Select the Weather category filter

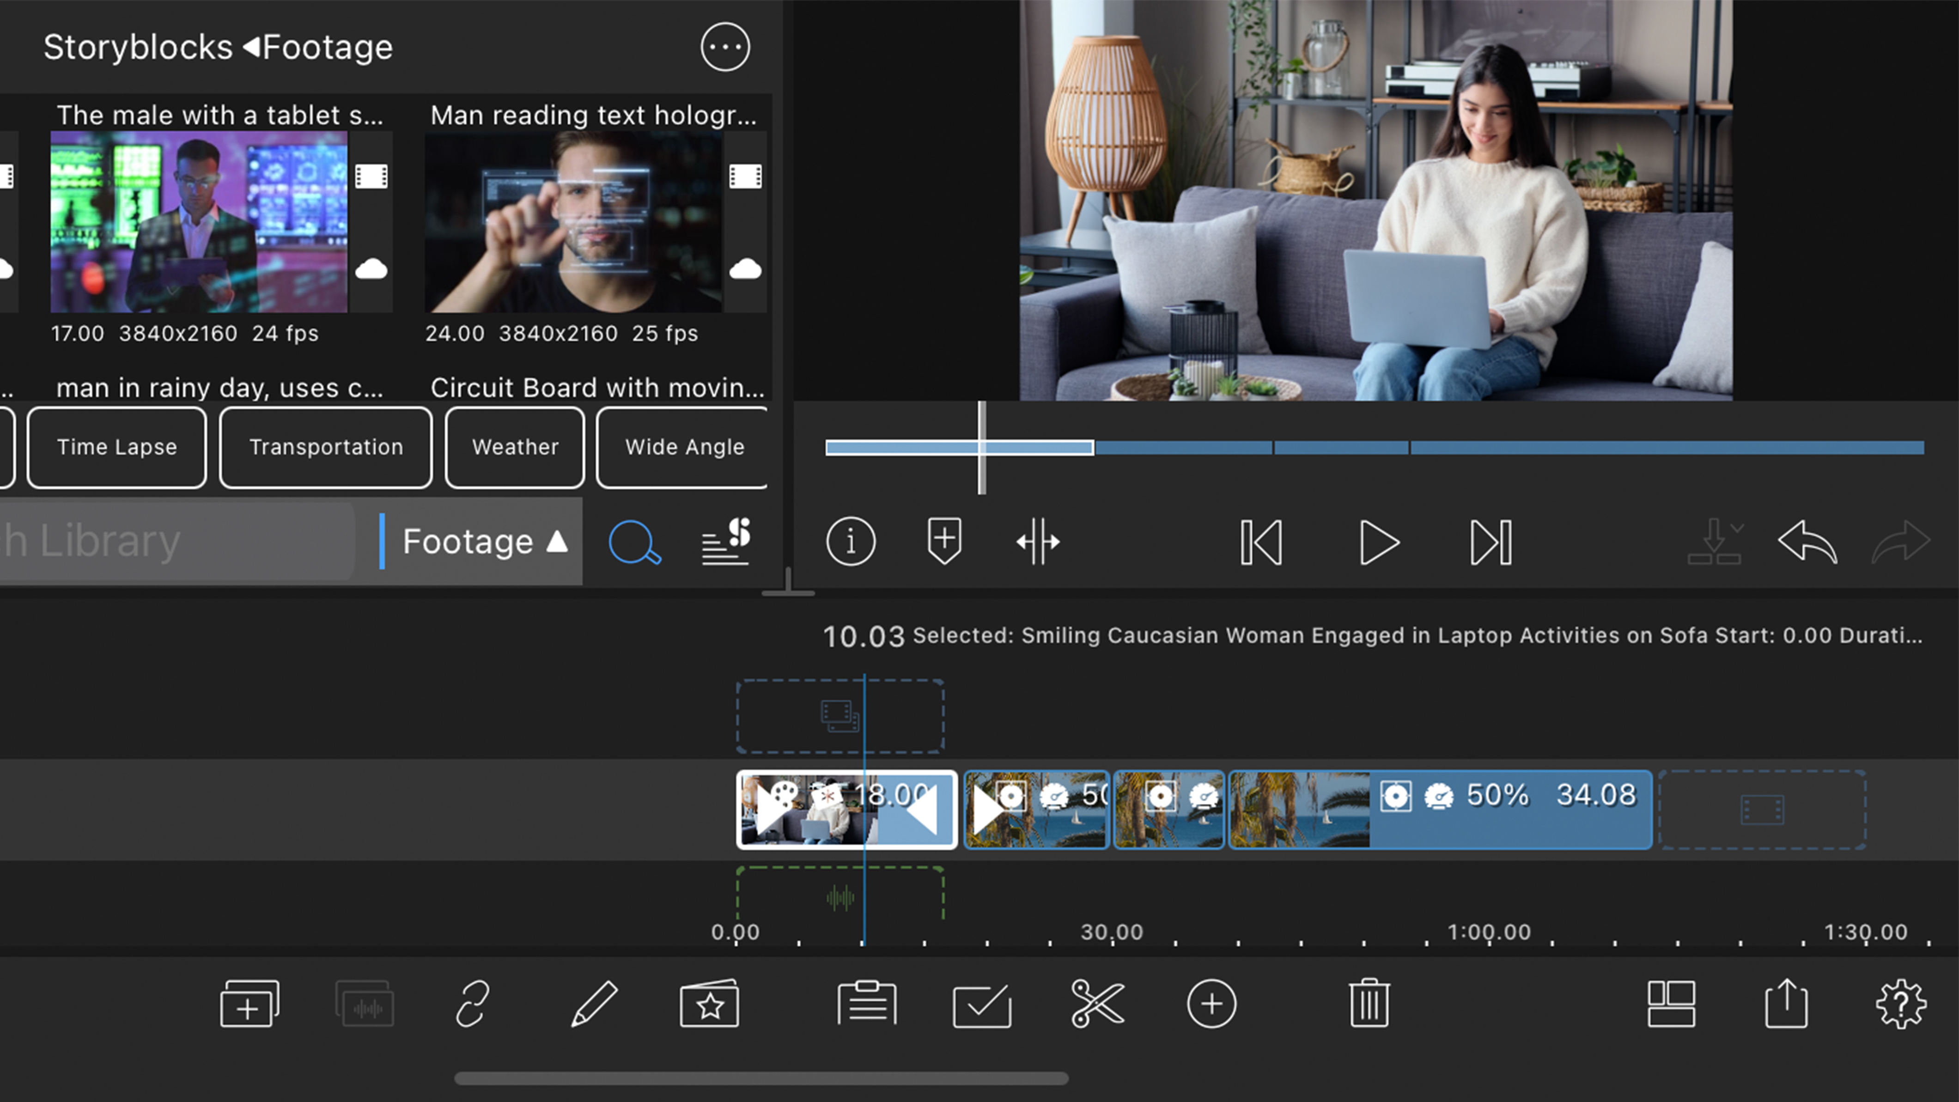(514, 447)
